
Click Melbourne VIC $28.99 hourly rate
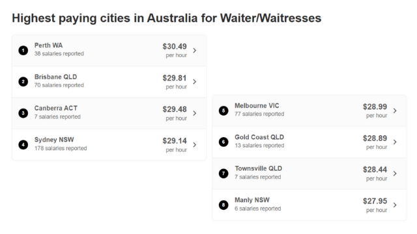pos(375,107)
